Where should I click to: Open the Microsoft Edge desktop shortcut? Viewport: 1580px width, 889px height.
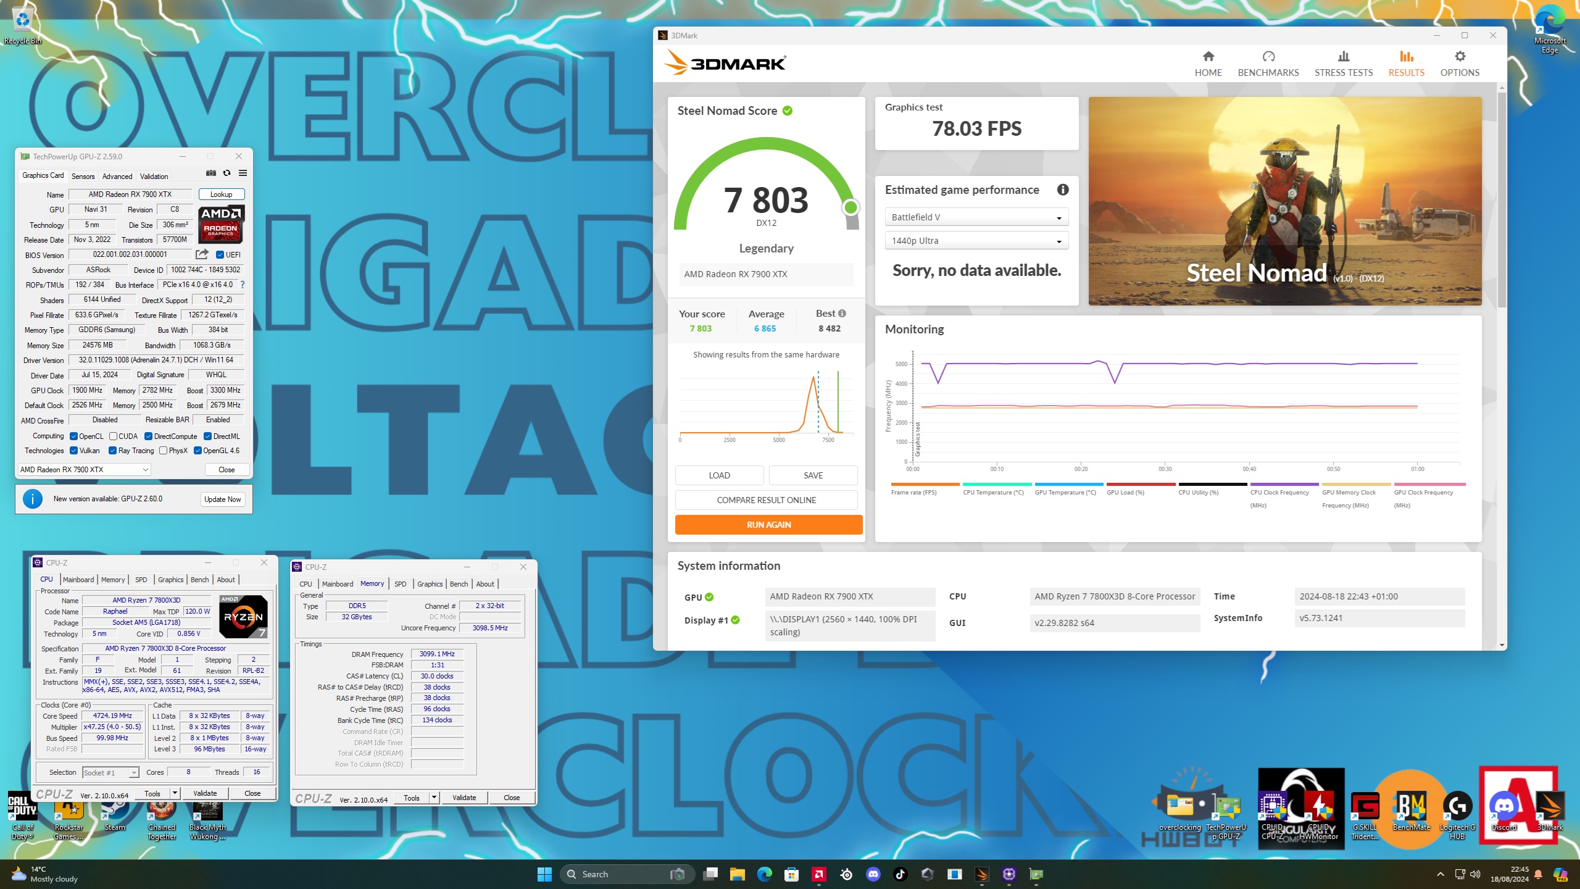click(1549, 30)
